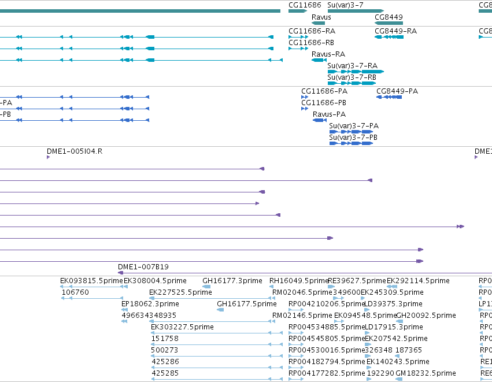
Task: Select the CG11686-PA protein label
Action: 324,91
